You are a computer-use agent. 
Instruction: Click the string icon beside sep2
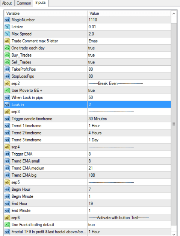tap(7, 83)
